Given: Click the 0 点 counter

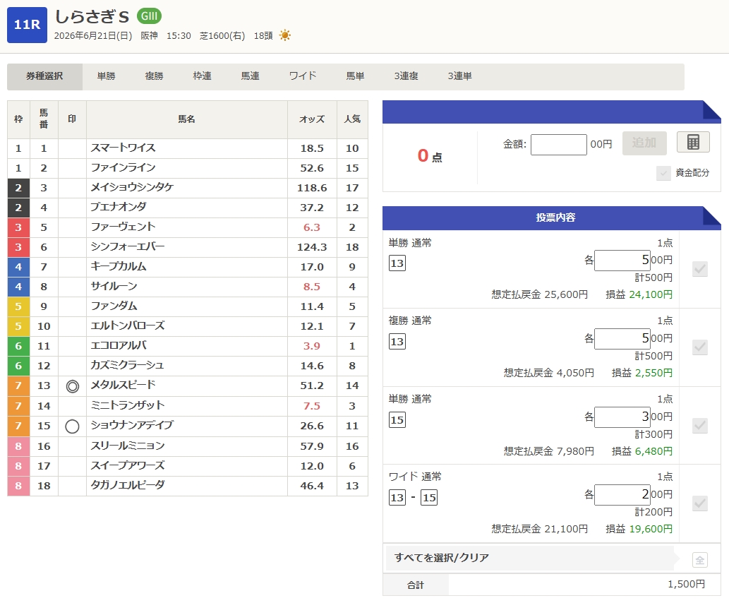Looking at the screenshot, I should click(430, 156).
